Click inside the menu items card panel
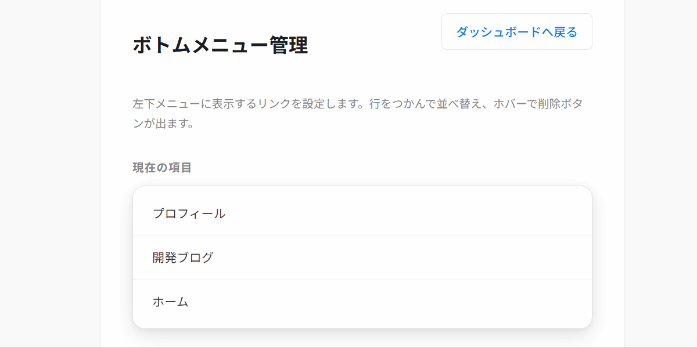 (x=362, y=255)
